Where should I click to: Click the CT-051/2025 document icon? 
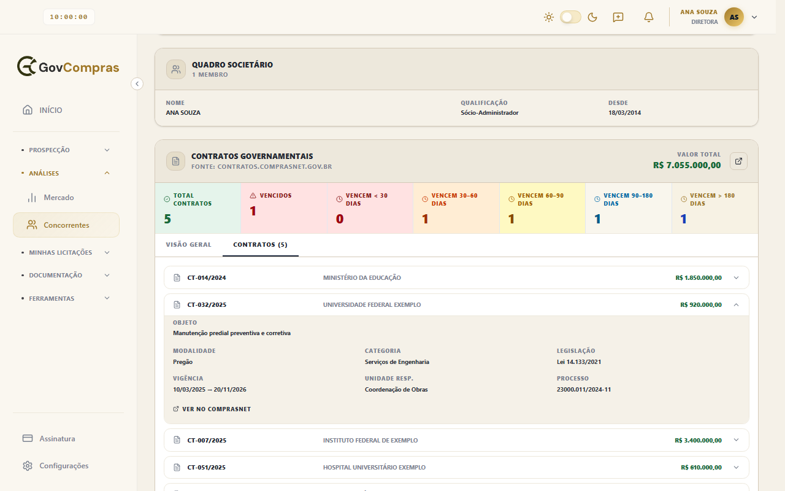tap(177, 467)
